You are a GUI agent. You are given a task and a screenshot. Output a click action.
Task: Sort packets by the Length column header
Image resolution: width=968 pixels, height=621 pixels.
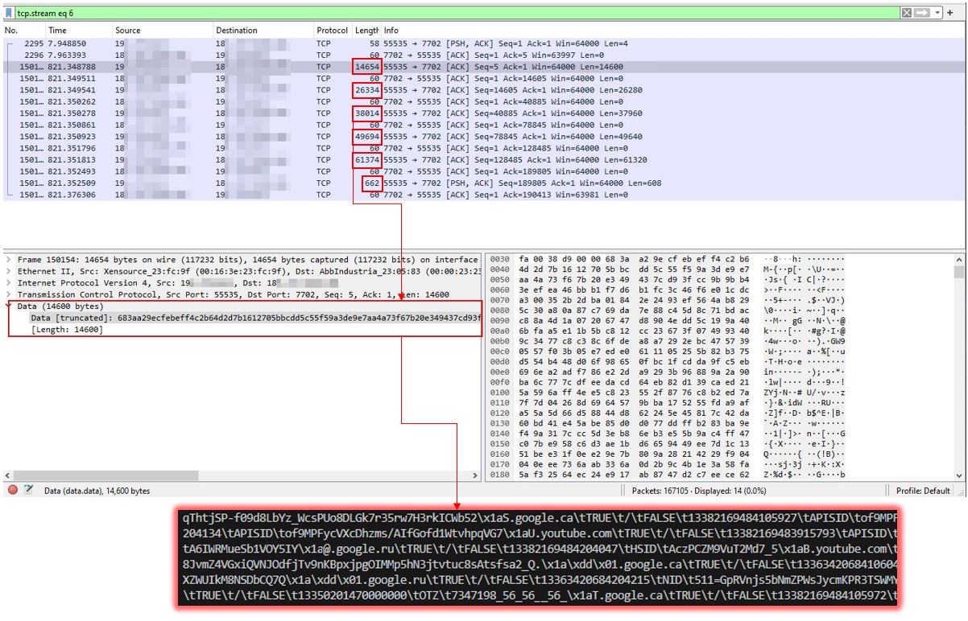366,31
